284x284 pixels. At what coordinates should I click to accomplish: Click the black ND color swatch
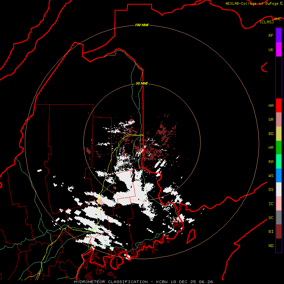coord(279,246)
